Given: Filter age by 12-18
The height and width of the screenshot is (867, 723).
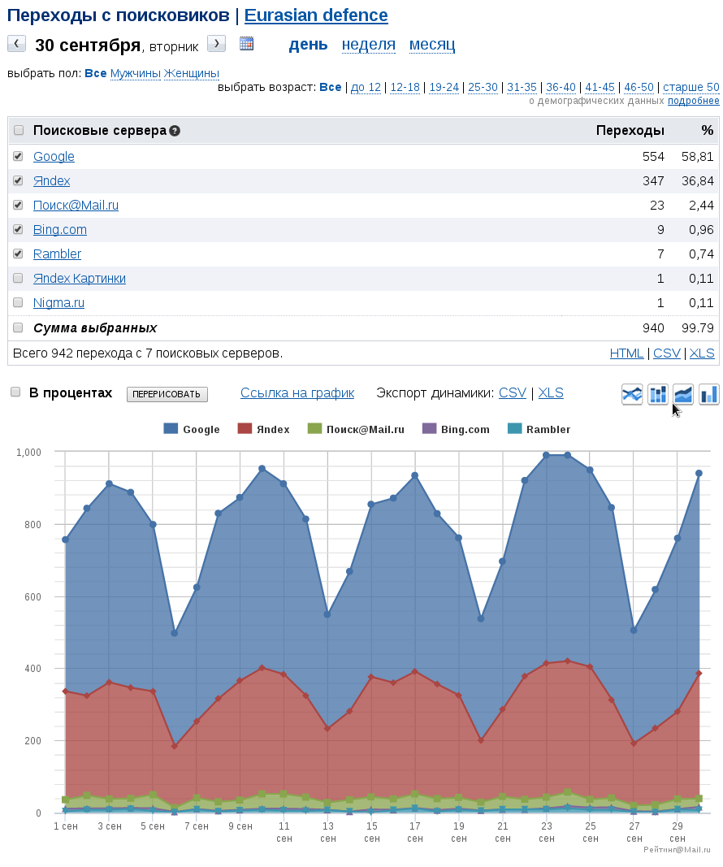Looking at the screenshot, I should click(x=405, y=88).
